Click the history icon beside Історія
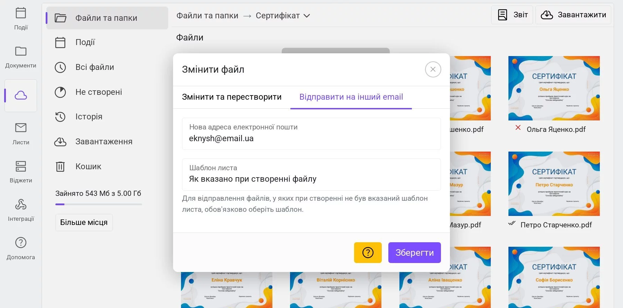This screenshot has height=308, width=623. (x=60, y=117)
